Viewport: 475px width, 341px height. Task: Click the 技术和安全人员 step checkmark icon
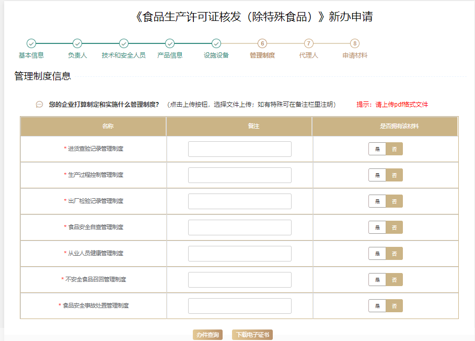coord(124,43)
